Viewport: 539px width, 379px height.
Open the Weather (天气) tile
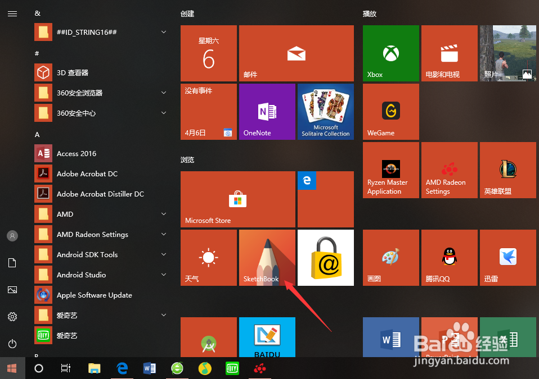click(209, 258)
